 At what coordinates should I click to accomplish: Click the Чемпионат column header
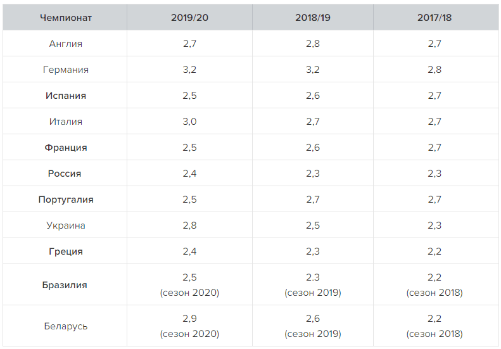point(66,18)
